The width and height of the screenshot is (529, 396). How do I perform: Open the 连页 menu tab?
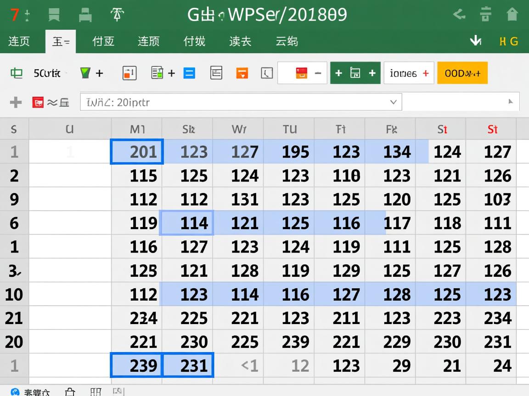tap(18, 41)
